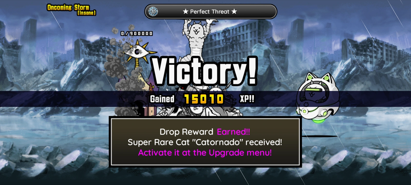Dismiss the drop reward dialog box

tap(205, 142)
